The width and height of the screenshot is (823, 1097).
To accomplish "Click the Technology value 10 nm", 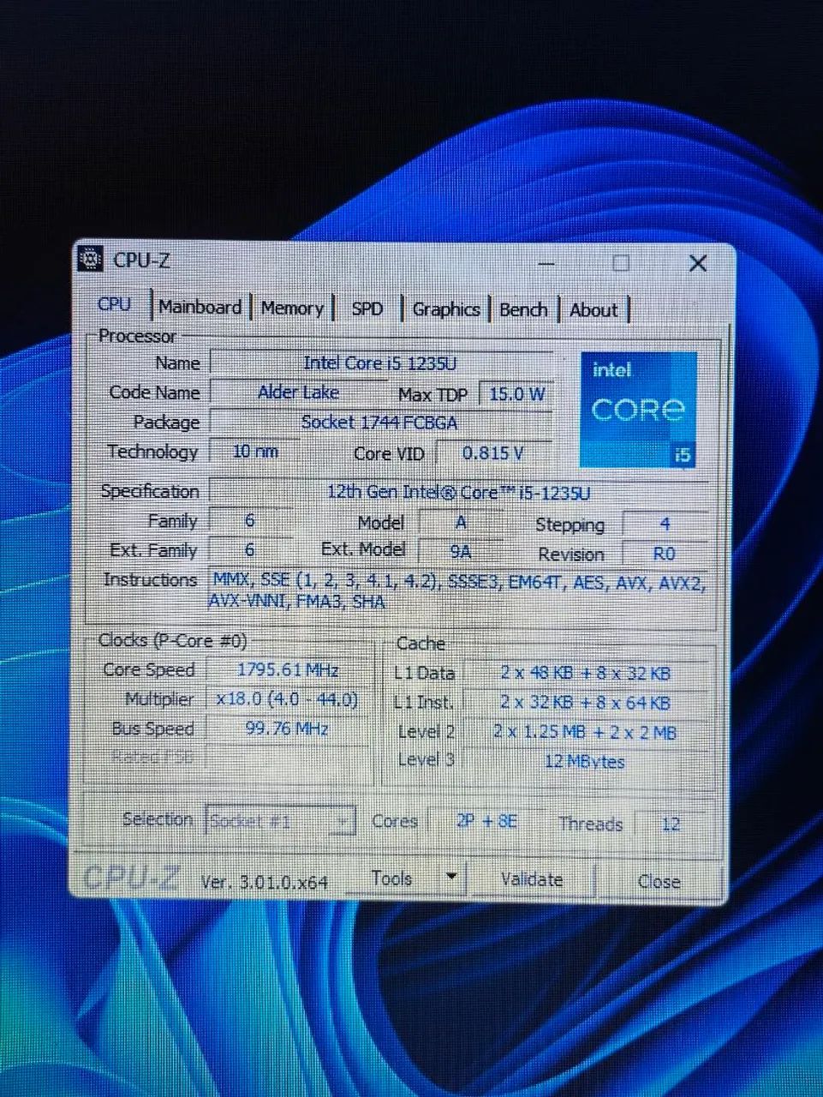I will pyautogui.click(x=255, y=451).
